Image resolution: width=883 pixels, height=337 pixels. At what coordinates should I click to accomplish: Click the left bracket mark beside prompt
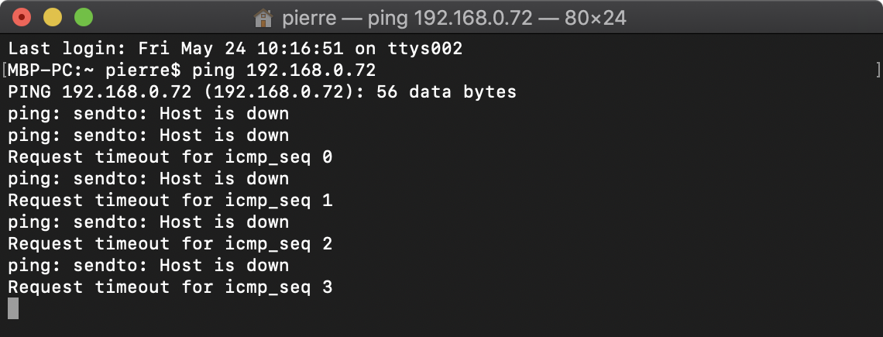pyautogui.click(x=5, y=70)
